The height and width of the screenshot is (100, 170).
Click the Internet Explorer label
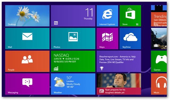(x=107, y=24)
